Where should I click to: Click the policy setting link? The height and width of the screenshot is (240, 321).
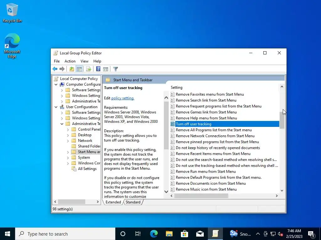(123, 98)
